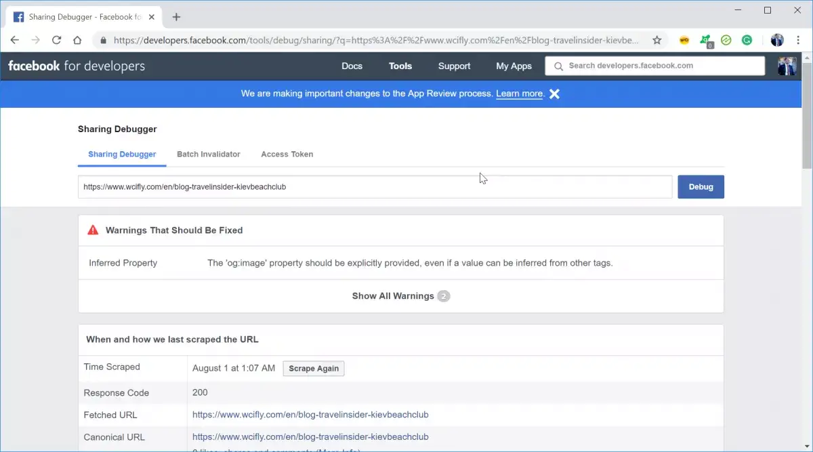Click 'Inferred Property' label
Viewport: 813px width, 452px height.
point(123,263)
